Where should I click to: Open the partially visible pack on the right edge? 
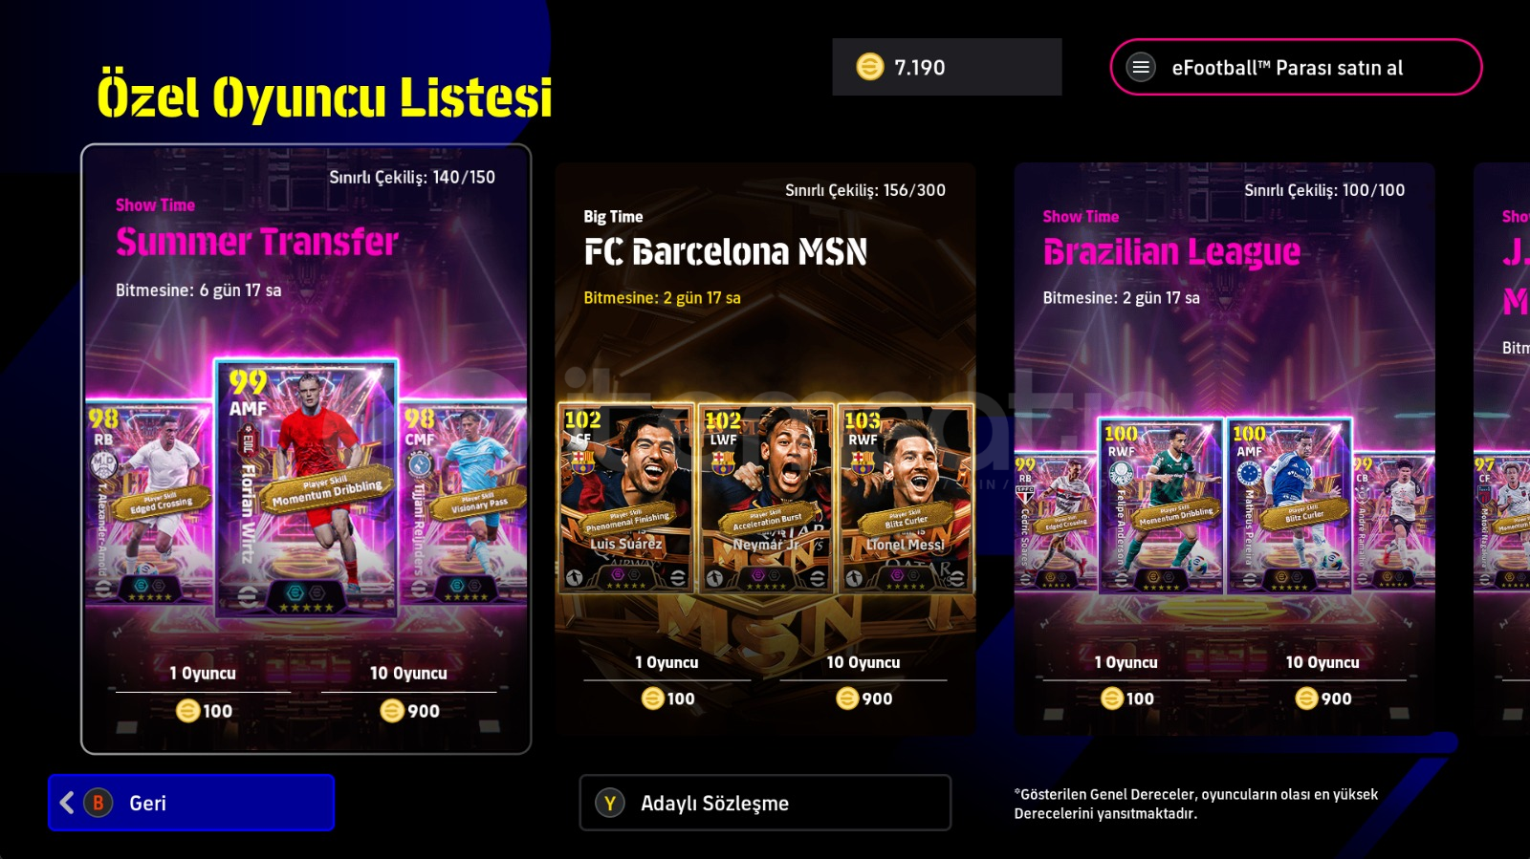point(1501,449)
